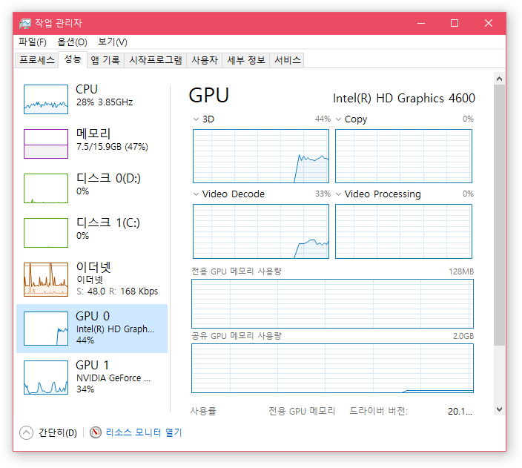Viewport: 522px width, 468px height.
Task: Open the 옵션(O) menu
Action: pyautogui.click(x=72, y=42)
